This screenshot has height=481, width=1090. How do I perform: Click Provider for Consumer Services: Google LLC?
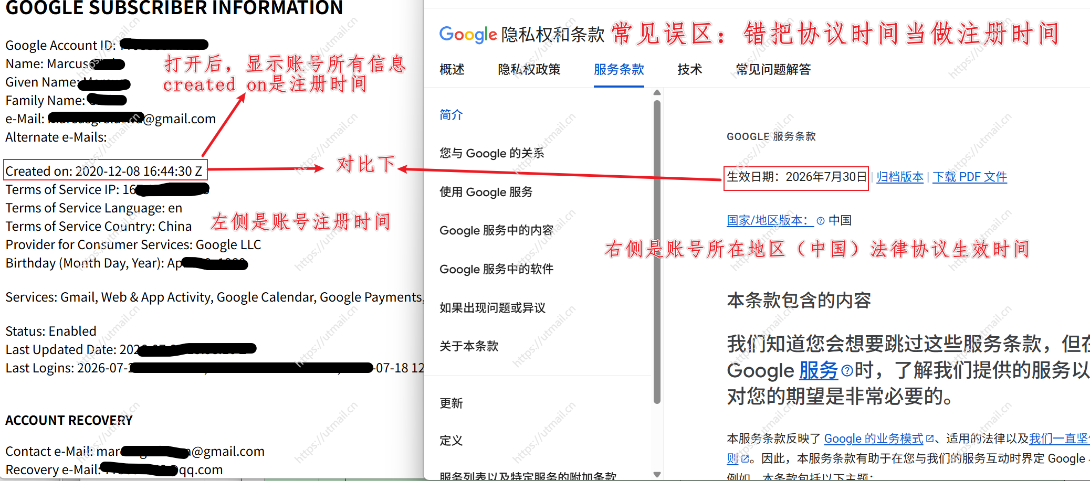click(x=133, y=245)
